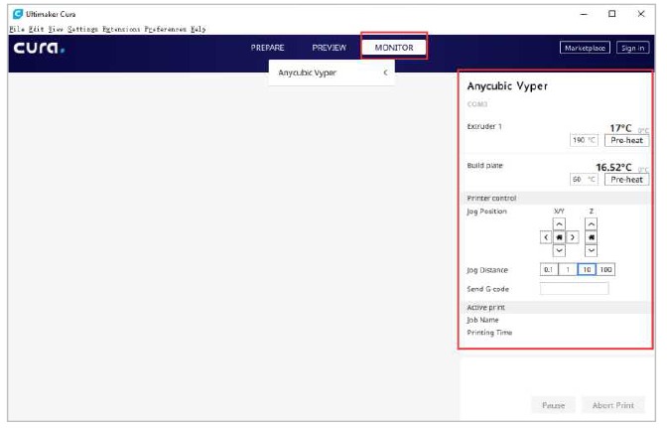Jog the print head down in X/Y
This screenshot has width=667, height=428.
[559, 250]
